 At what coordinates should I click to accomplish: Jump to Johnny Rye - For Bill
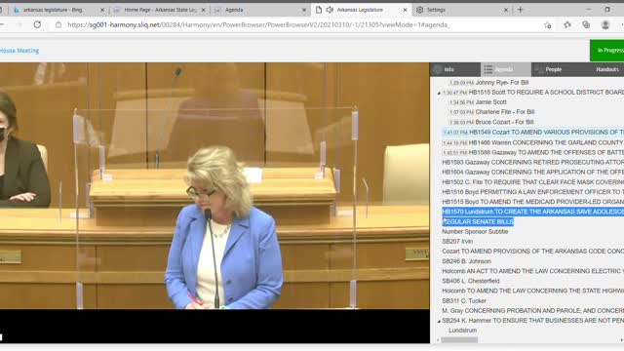pyautogui.click(x=502, y=82)
